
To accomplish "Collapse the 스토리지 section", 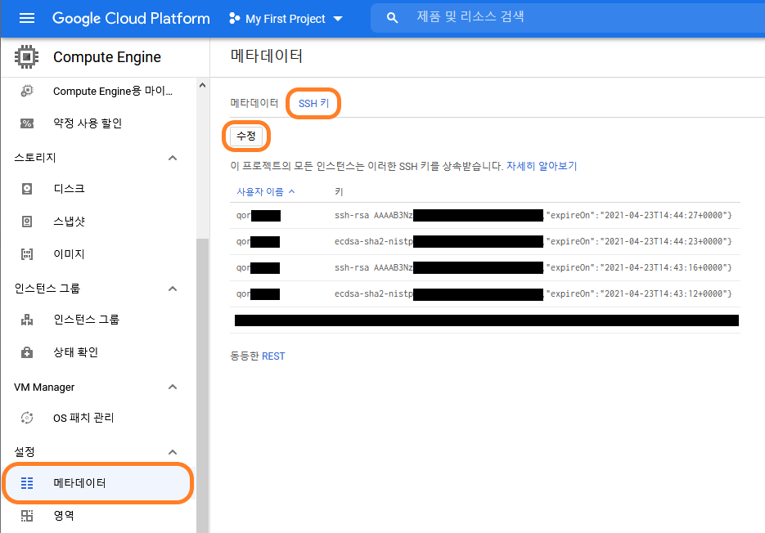I will click(x=173, y=158).
